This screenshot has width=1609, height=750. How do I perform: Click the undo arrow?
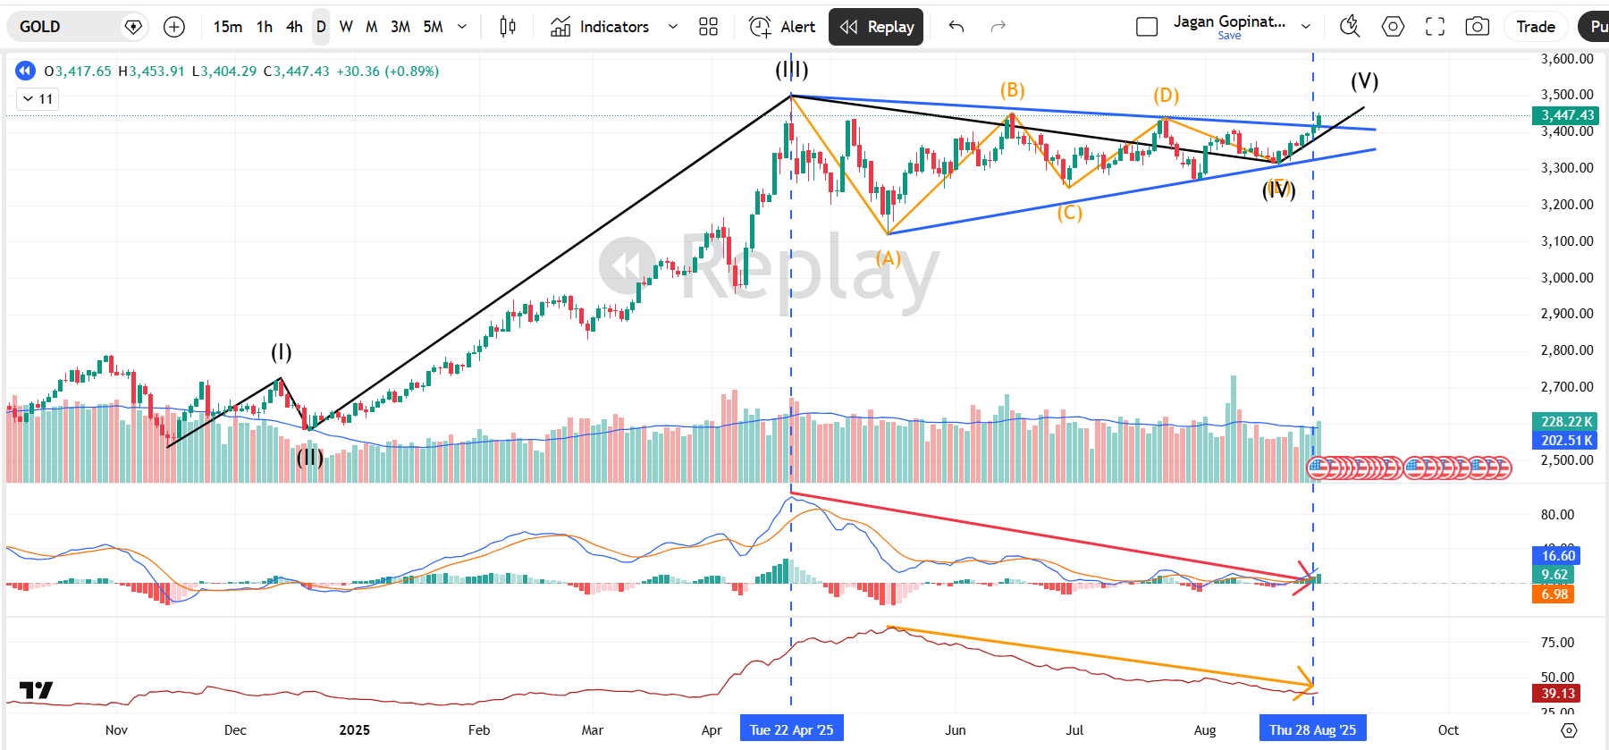point(956,27)
